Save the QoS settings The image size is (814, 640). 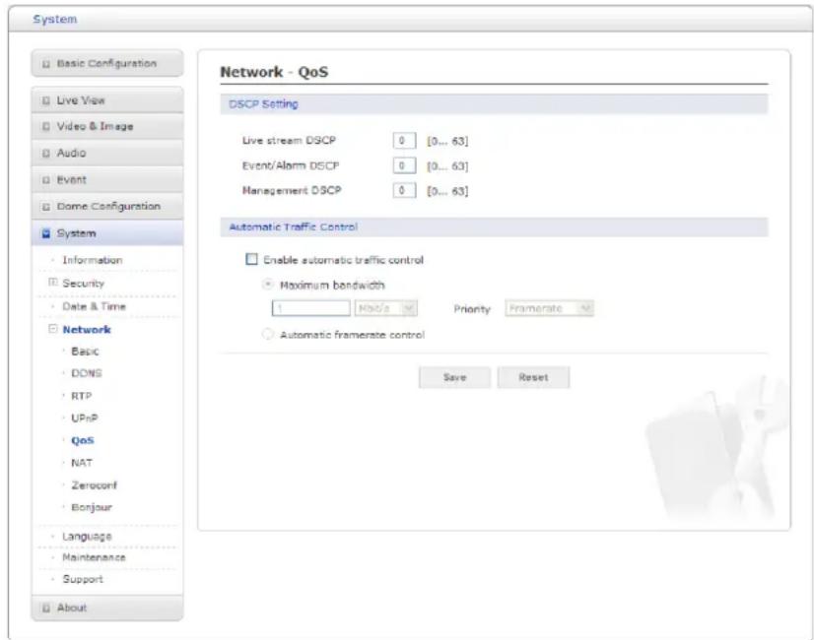click(x=454, y=377)
